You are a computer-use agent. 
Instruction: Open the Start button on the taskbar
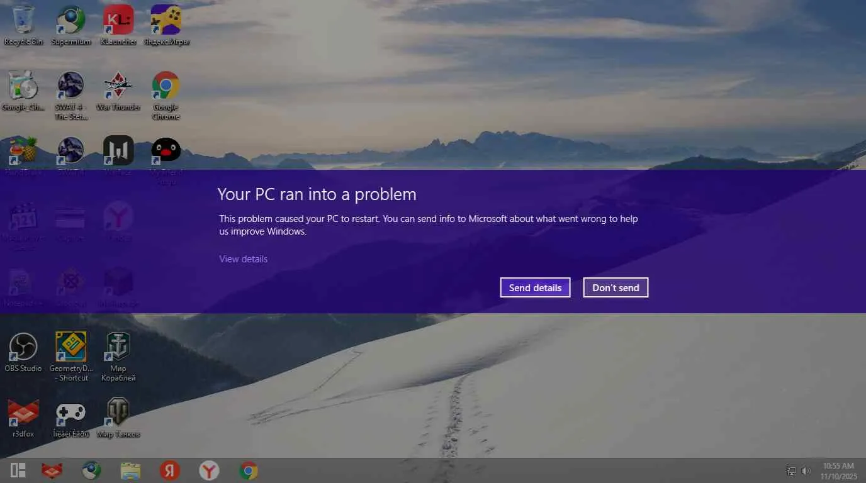point(18,470)
